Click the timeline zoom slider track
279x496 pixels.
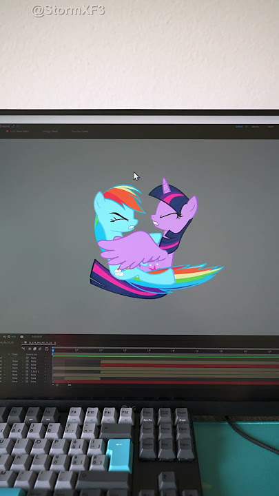(x=62, y=385)
